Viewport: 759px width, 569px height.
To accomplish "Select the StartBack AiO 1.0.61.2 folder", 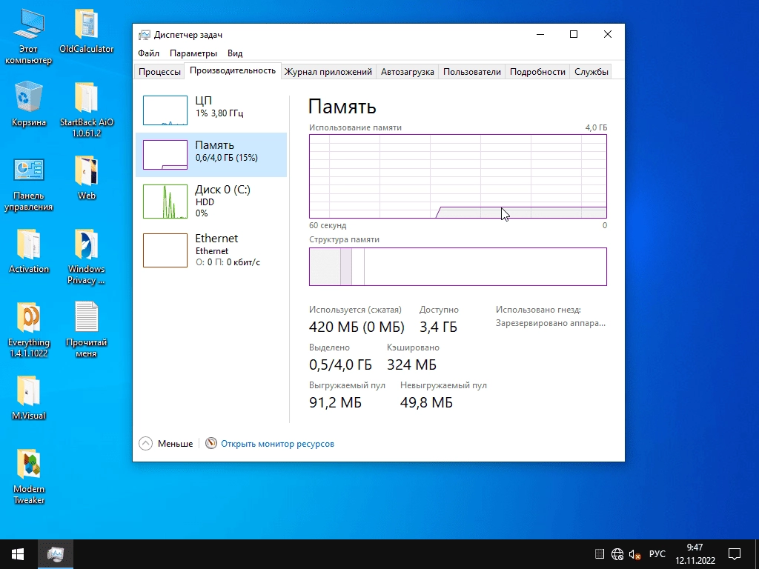I will coord(86,110).
